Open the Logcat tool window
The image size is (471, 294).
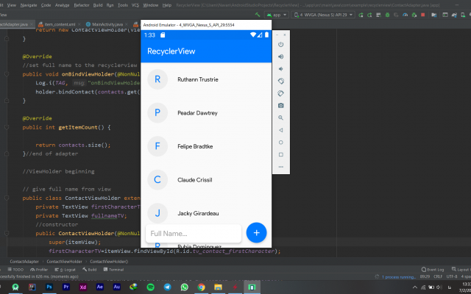tap(65, 270)
